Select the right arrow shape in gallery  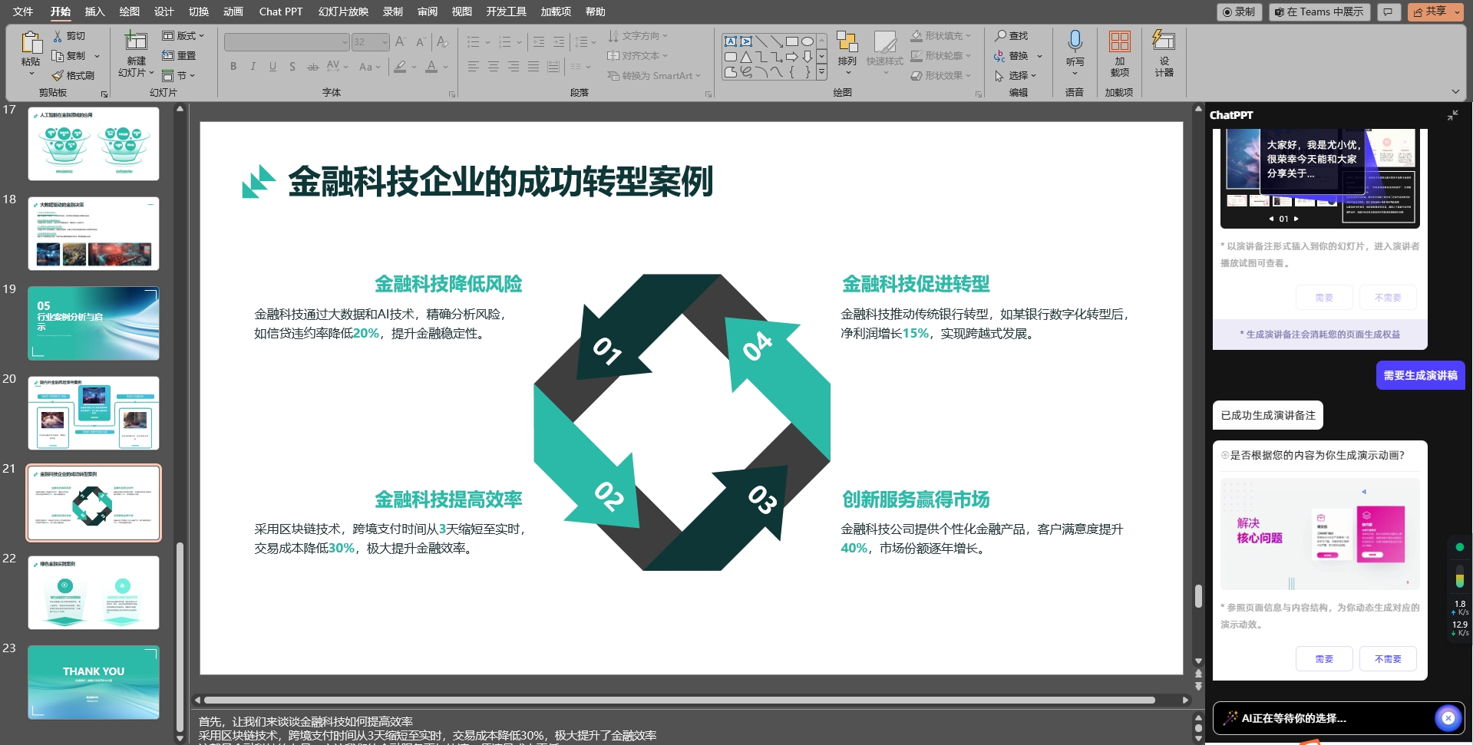pyautogui.click(x=792, y=57)
